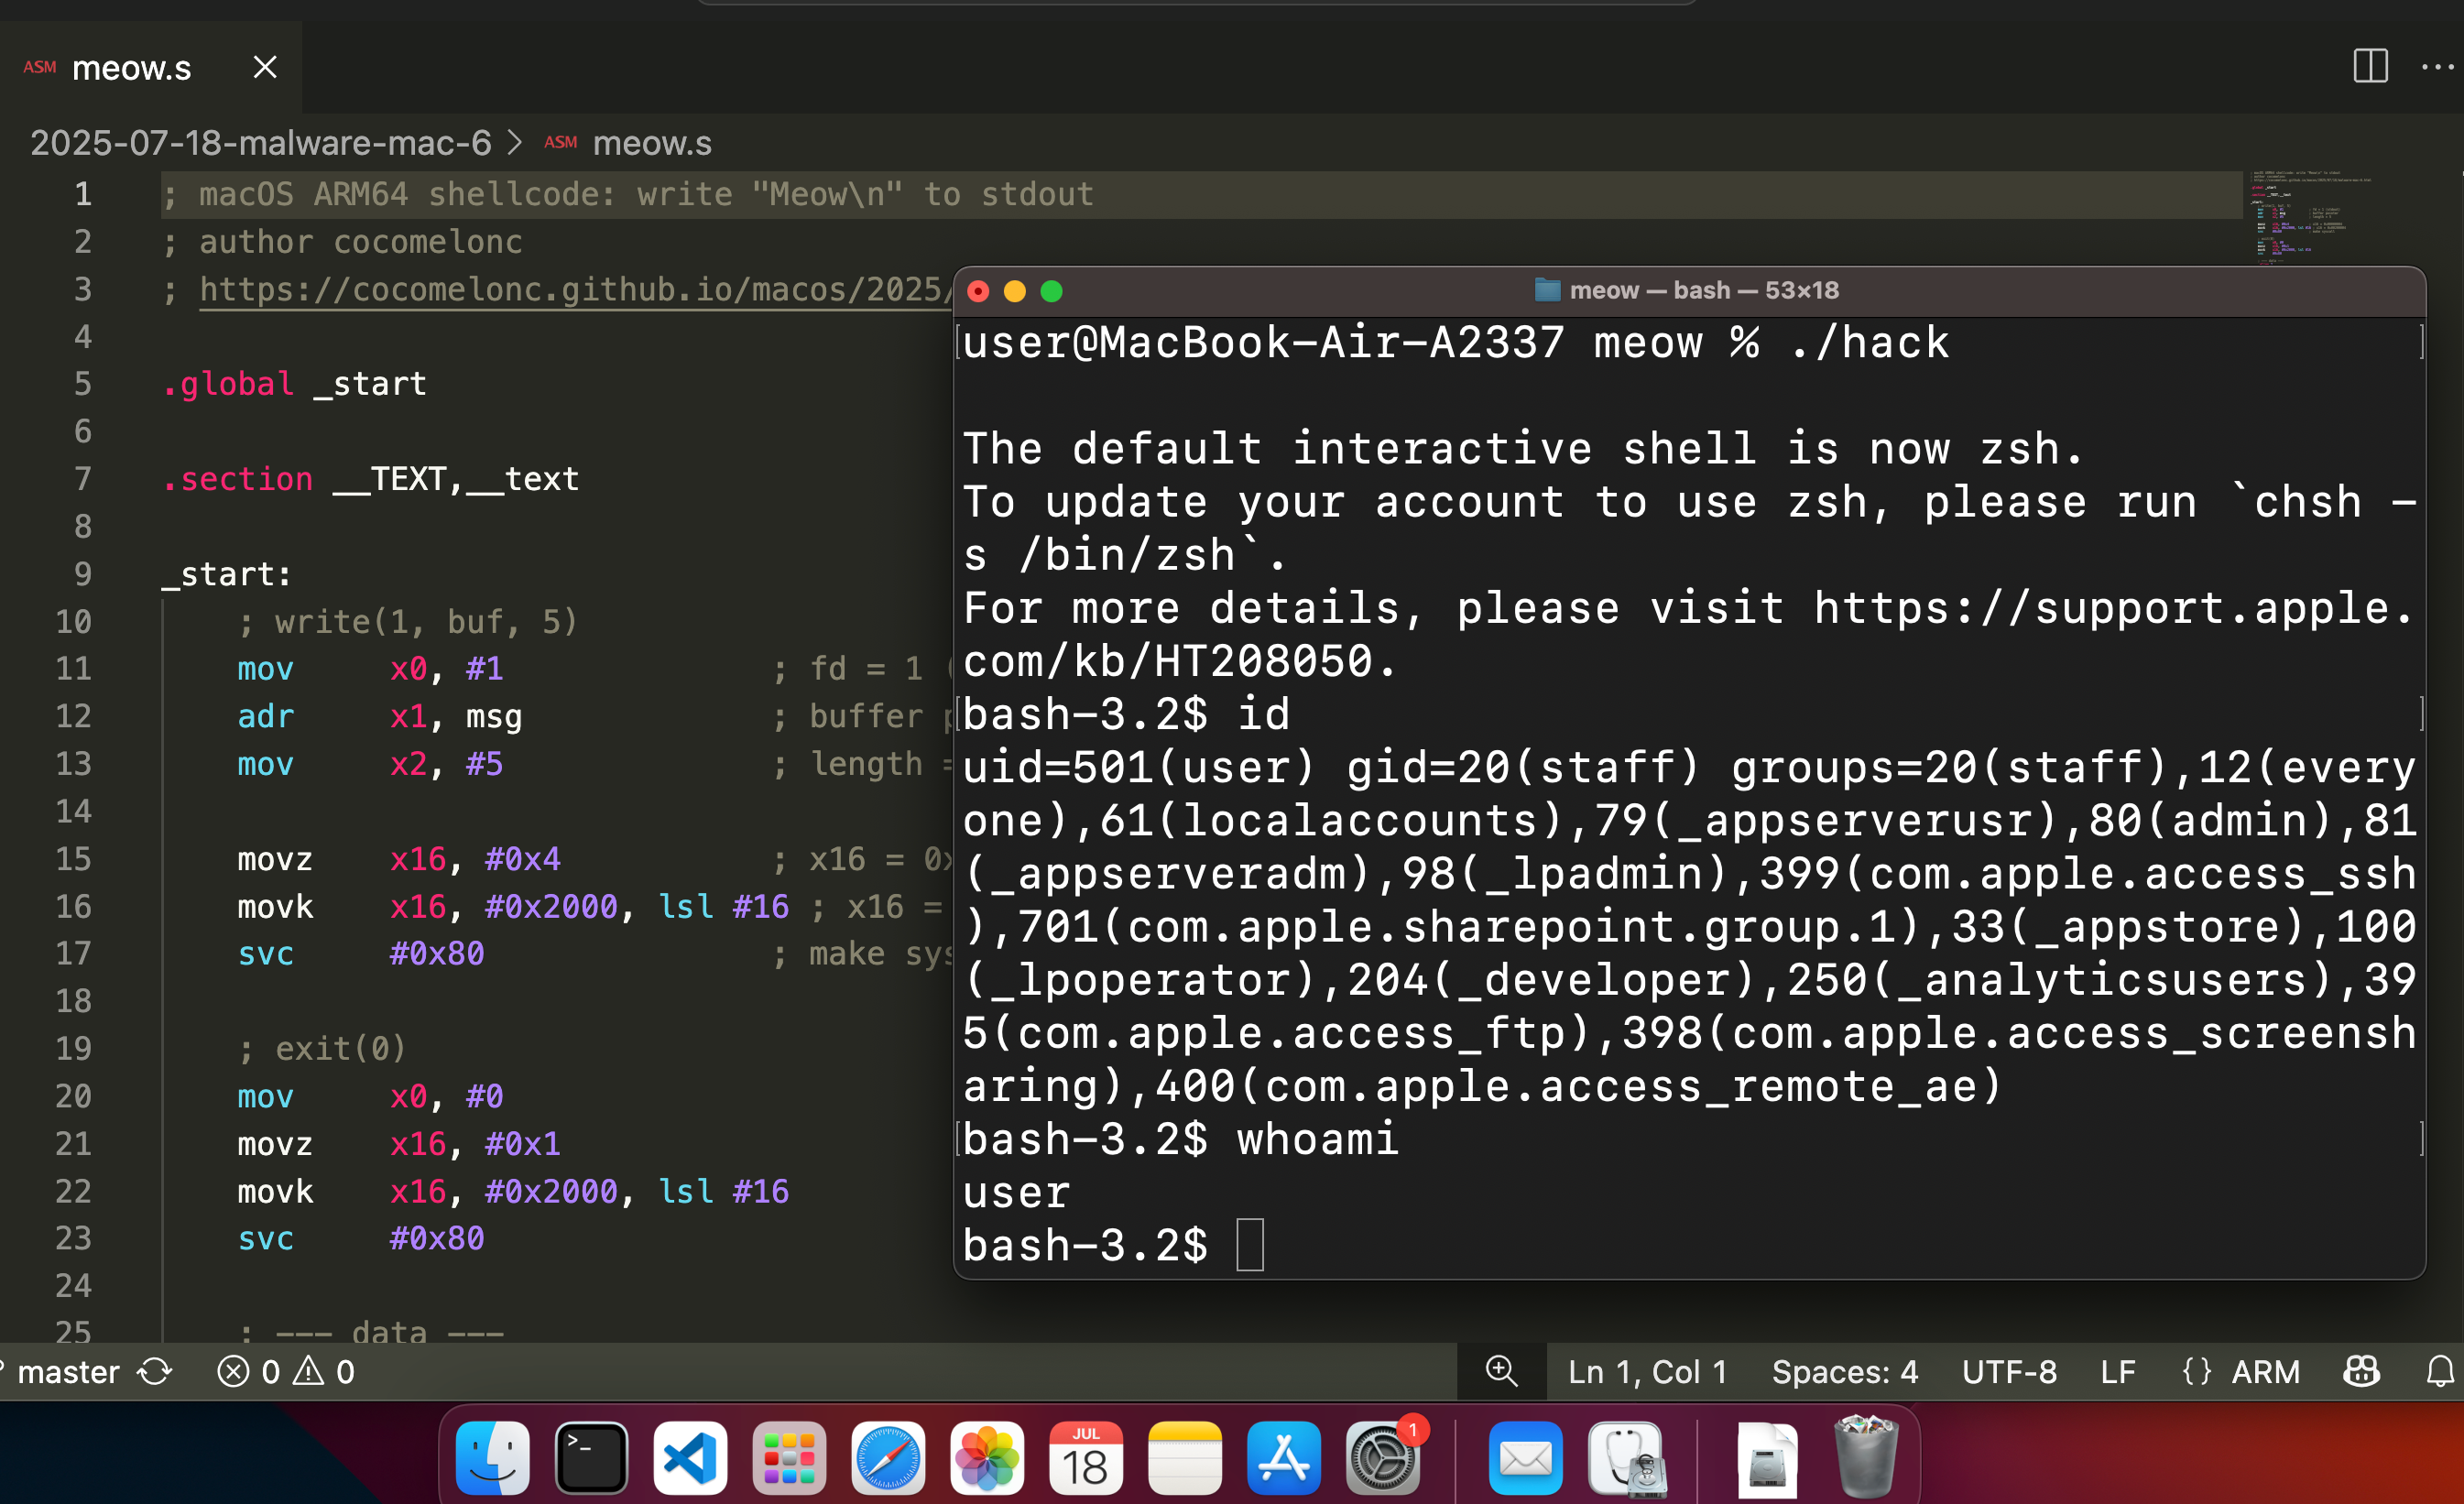Click the code minimap preview
This screenshot has width=2464, height=1504.
[2310, 220]
